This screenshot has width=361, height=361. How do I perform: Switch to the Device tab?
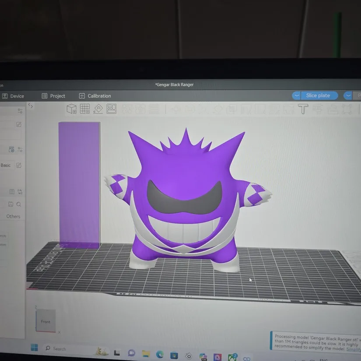pyautogui.click(x=13, y=96)
